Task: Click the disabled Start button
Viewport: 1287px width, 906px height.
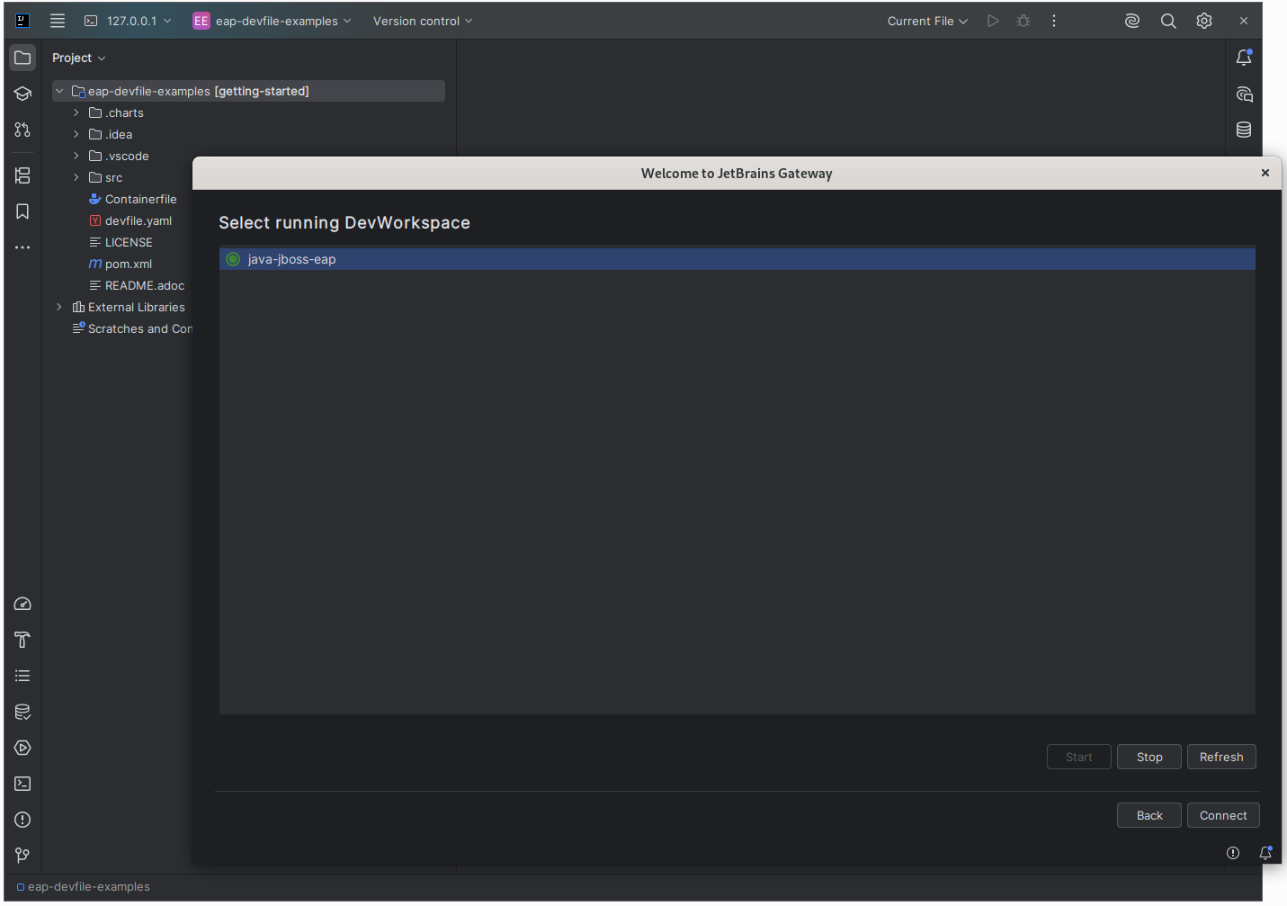Action: point(1079,757)
